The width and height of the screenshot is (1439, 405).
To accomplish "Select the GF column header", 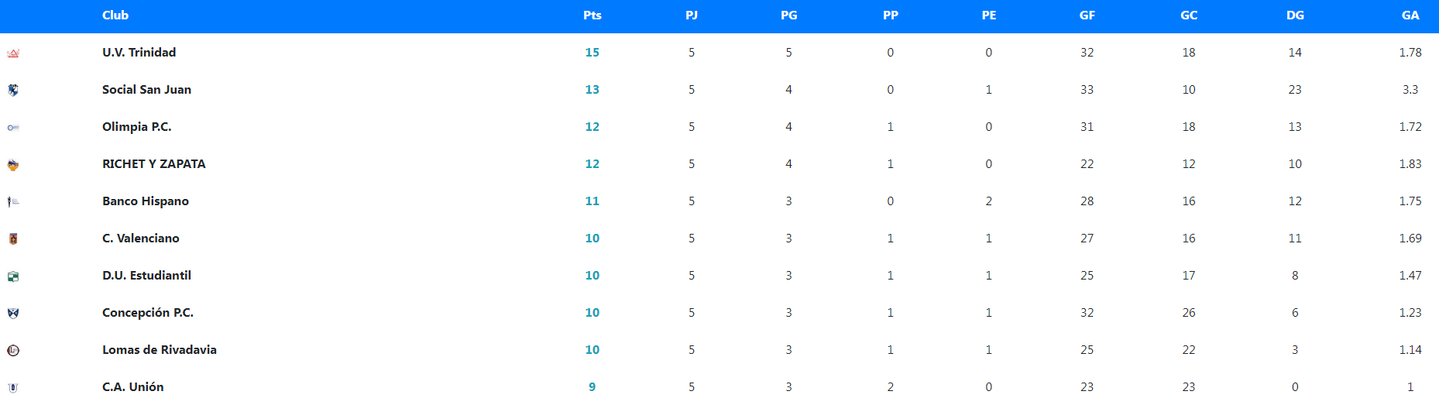I will [x=1087, y=15].
